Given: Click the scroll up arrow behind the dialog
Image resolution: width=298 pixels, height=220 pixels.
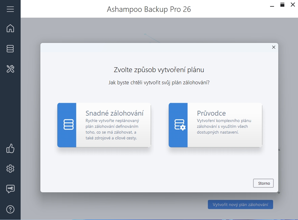Looking at the screenshot, I should point(279,149).
